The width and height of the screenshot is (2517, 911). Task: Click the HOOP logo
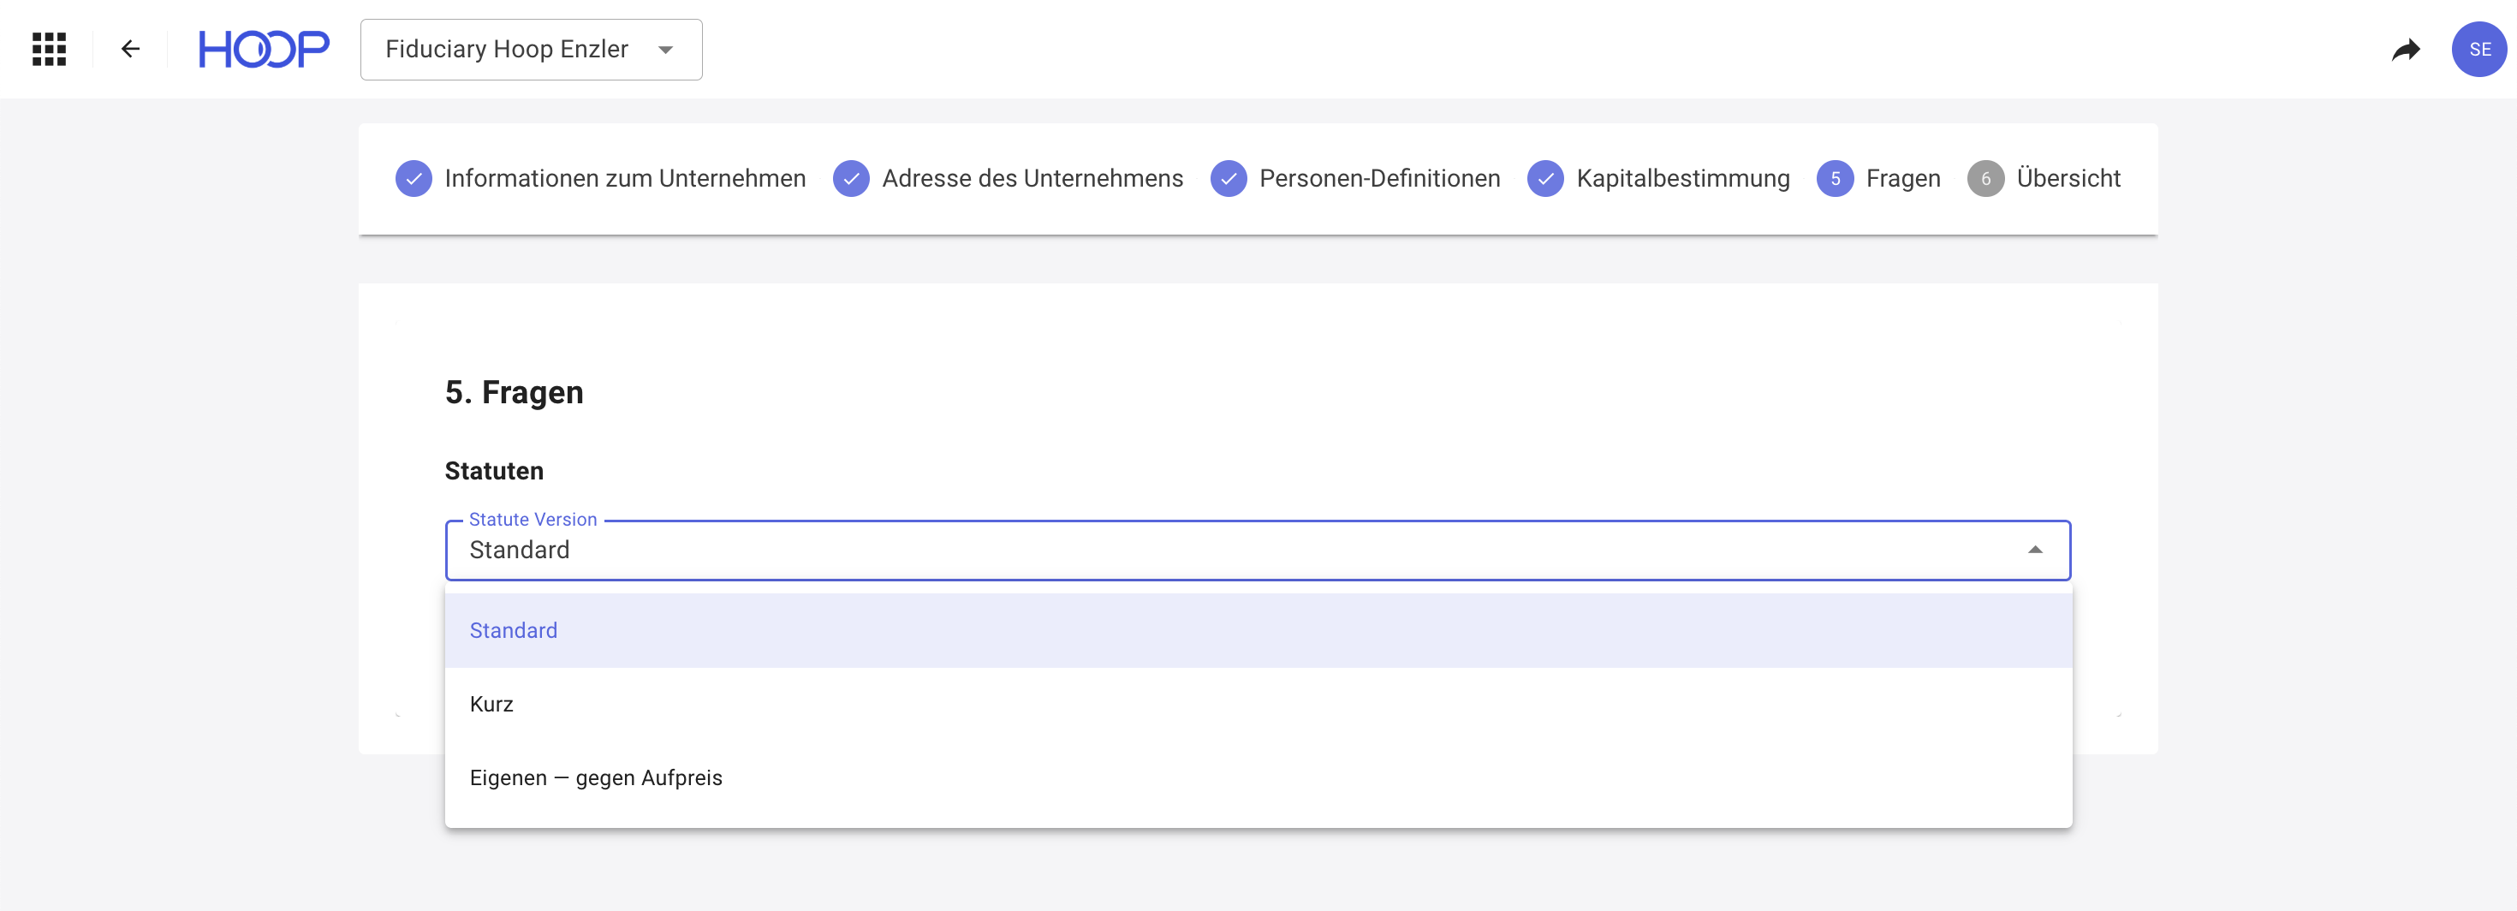tap(264, 49)
